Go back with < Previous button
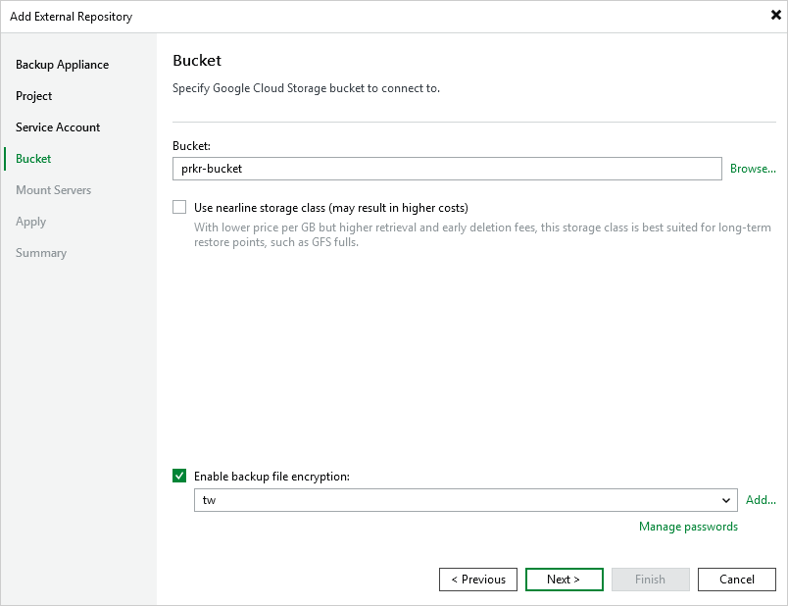The image size is (788, 606). [x=478, y=580]
